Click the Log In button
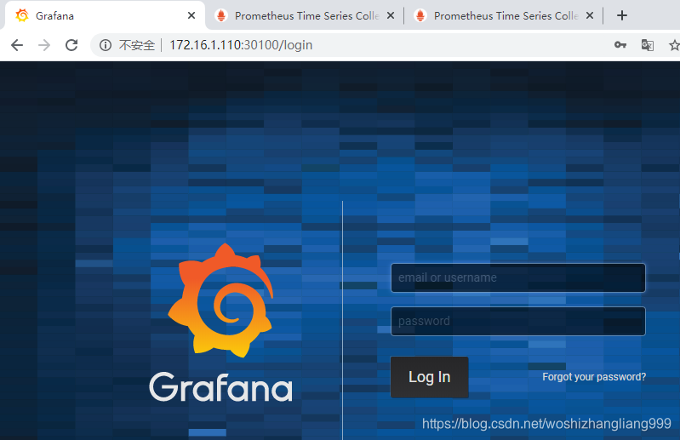The image size is (680, 440). click(429, 377)
